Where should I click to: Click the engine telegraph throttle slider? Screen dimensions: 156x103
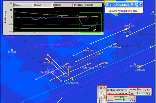pyautogui.click(x=102, y=95)
